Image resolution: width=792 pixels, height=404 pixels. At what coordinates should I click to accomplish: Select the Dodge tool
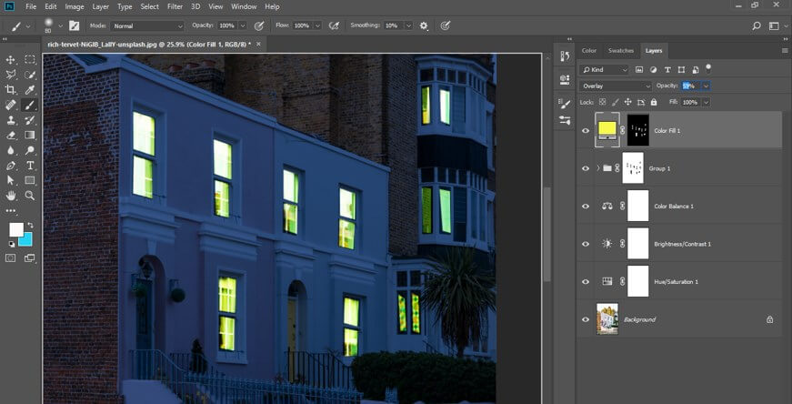point(30,150)
